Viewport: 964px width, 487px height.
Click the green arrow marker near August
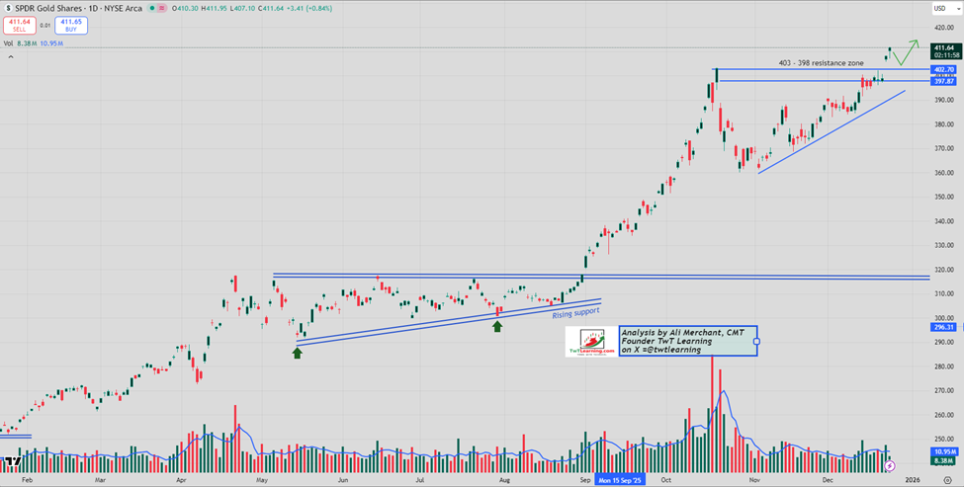(x=497, y=325)
